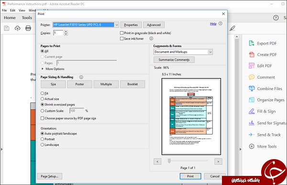Switch to Tools tab

(x=27, y=18)
